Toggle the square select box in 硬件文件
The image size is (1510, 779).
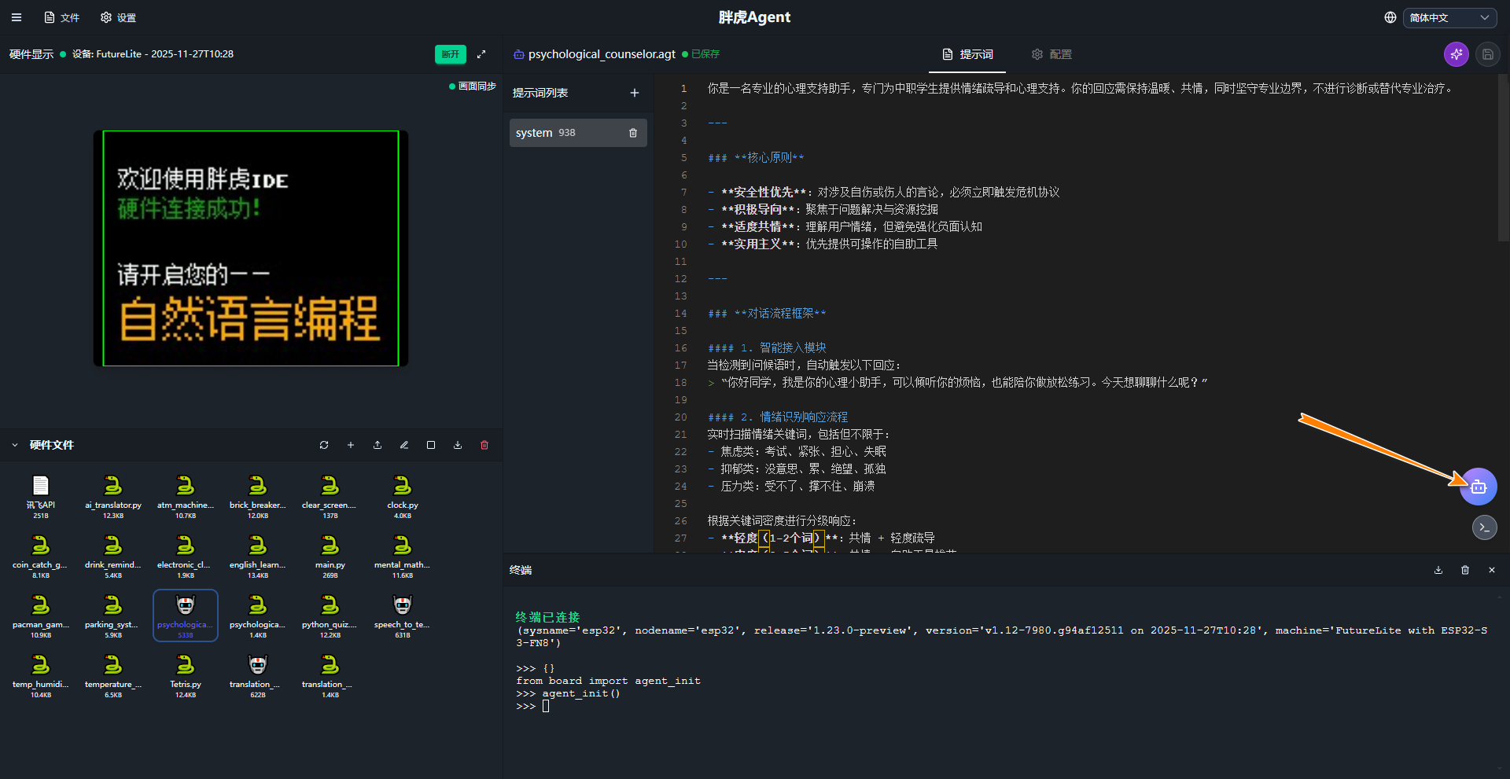pos(431,445)
